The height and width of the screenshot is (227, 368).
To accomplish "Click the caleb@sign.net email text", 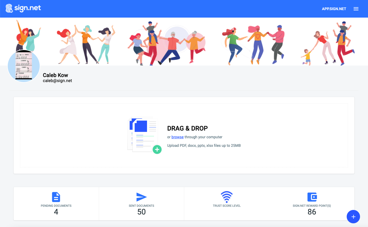I will (x=58, y=81).
